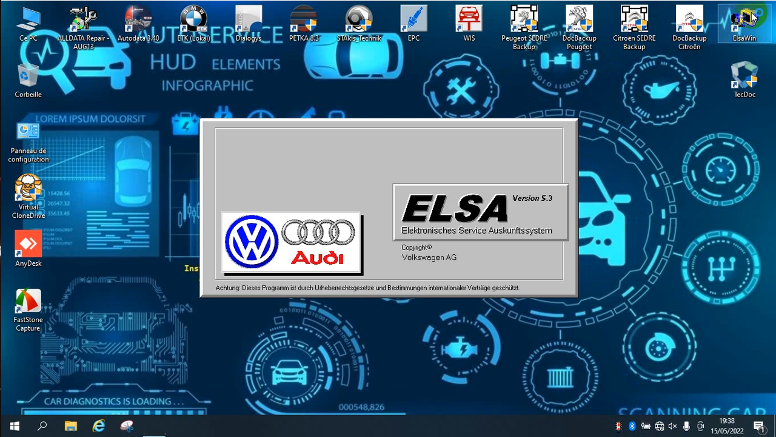Select DocBackup Peugeot desktop icon
The height and width of the screenshot is (437, 776).
(x=579, y=27)
